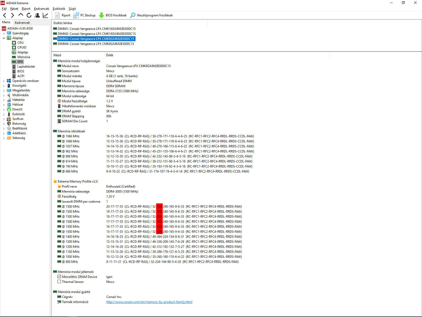
Task: Switch to the Kedvencek sidebar tab
Action: pyautogui.click(x=22, y=23)
